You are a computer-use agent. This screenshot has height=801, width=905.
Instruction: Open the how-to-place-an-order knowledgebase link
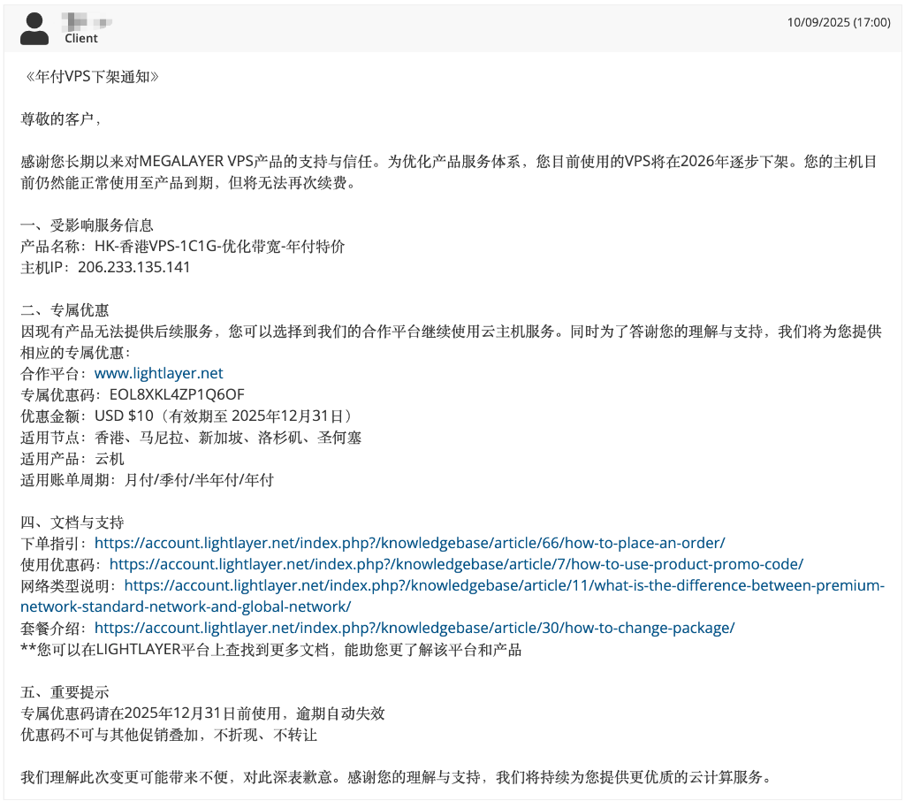pos(410,544)
